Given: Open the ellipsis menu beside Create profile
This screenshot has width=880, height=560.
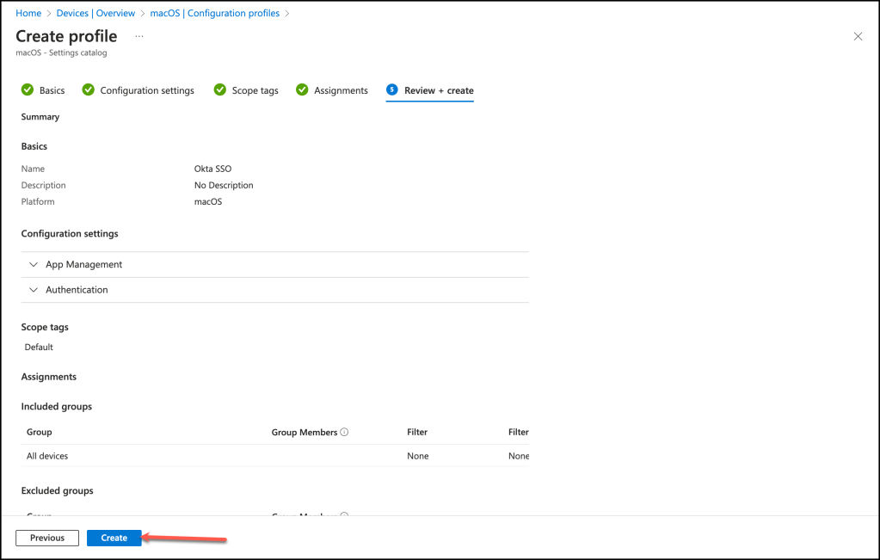Looking at the screenshot, I should coord(139,36).
